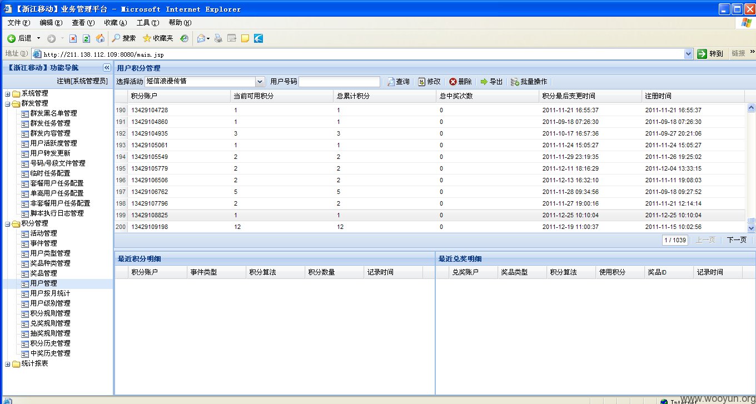
Task: Expand the 系统管理 tree folder
Action: pyautogui.click(x=8, y=93)
